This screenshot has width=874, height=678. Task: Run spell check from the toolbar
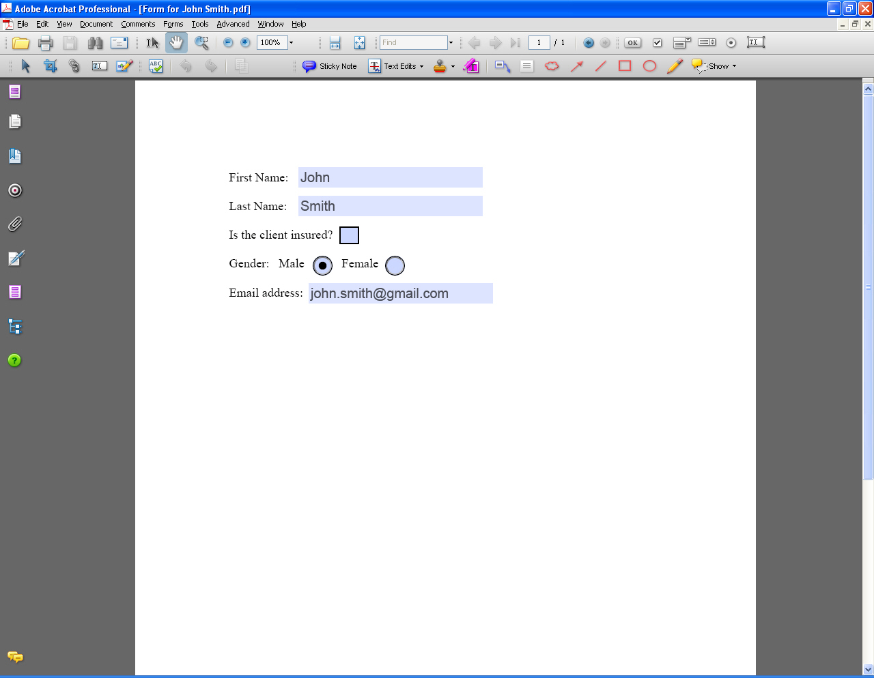(x=155, y=65)
